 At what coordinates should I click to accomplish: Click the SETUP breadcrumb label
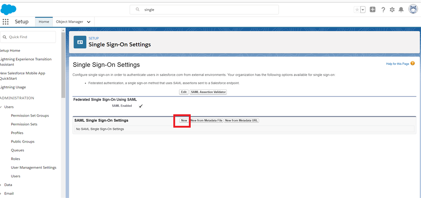[x=94, y=38]
